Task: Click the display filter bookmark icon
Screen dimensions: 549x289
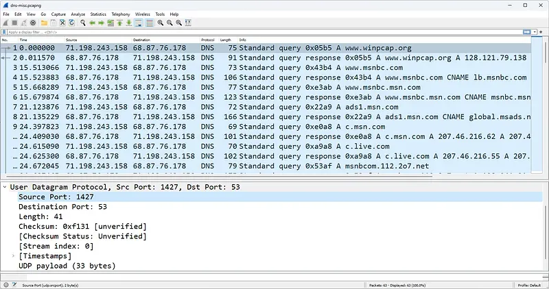Action: (x=4, y=32)
